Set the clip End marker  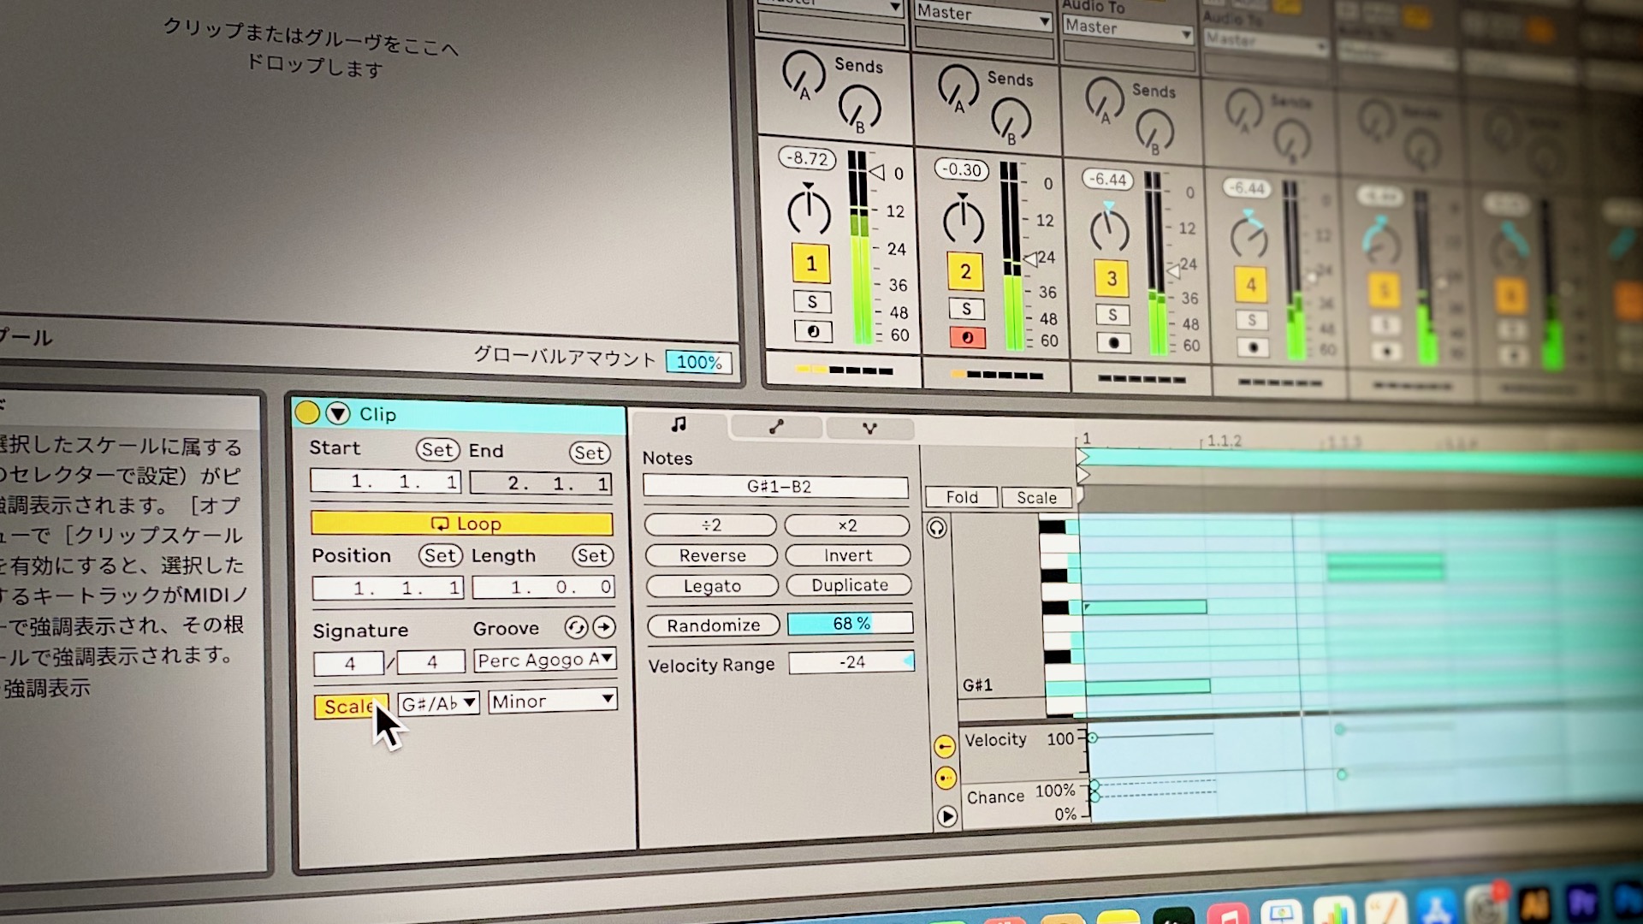coord(590,453)
